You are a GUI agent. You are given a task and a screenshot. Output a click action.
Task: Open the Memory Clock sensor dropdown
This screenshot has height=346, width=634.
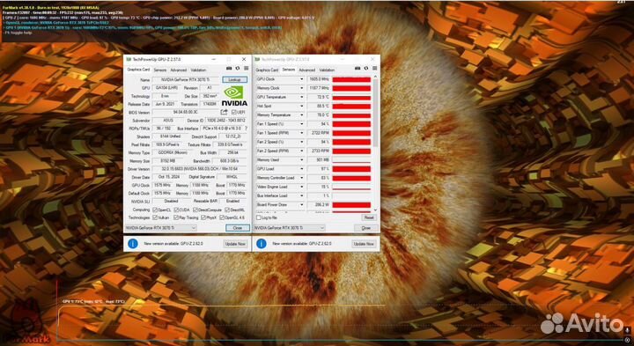[x=301, y=88]
